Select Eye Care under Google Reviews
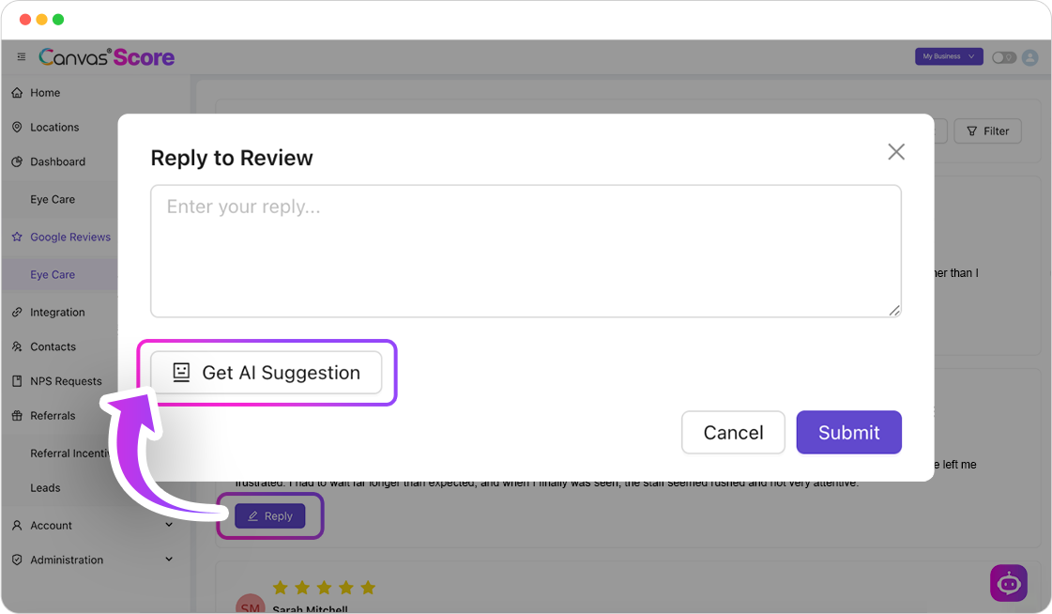Image resolution: width=1052 pixels, height=614 pixels. point(53,274)
